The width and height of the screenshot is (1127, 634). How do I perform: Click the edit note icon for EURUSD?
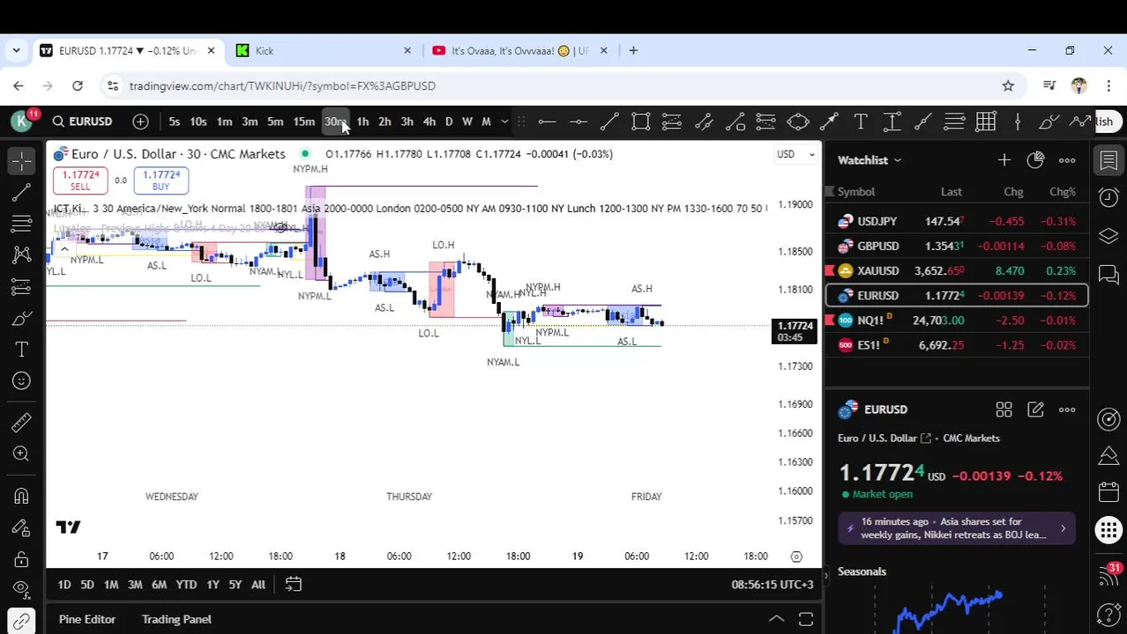(x=1035, y=409)
